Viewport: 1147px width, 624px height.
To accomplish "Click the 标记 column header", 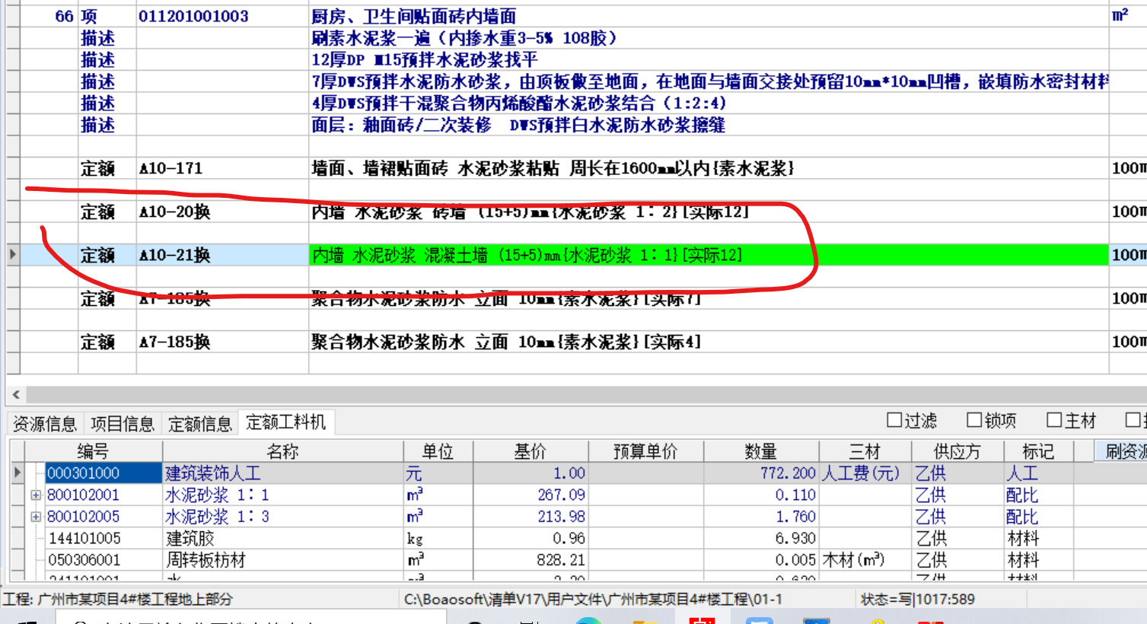I will coord(1038,451).
